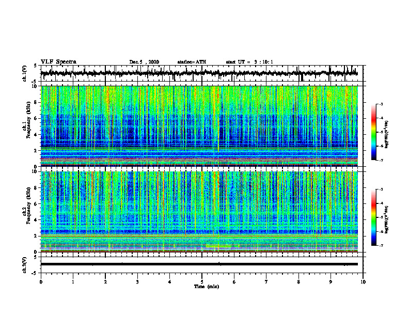Click time axis tick label '6'

click(x=234, y=282)
